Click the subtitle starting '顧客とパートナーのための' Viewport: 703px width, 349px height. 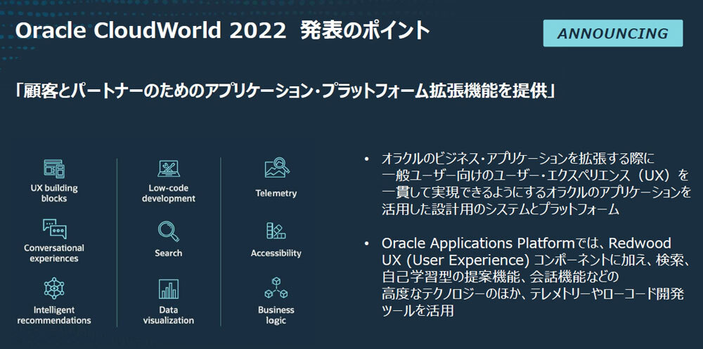tap(285, 91)
